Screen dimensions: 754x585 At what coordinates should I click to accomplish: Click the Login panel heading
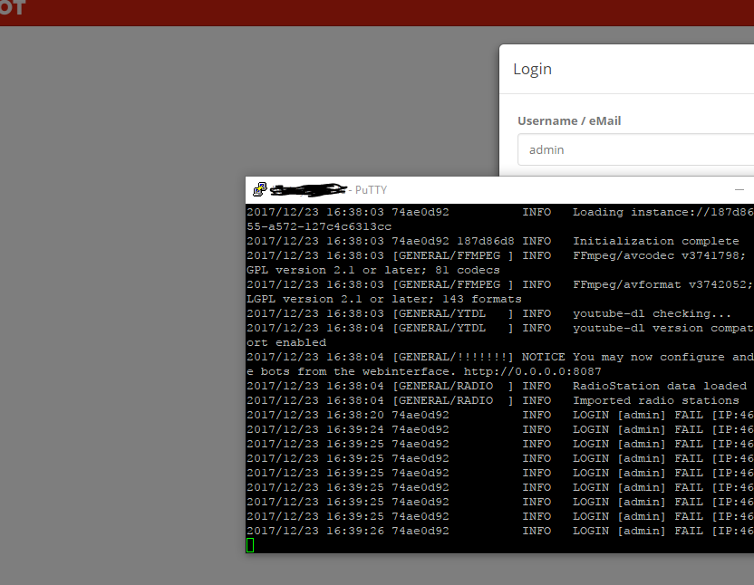(x=533, y=69)
